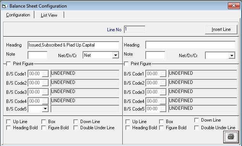Open the left Net/Dr/Cr dropdown showing Net

point(115,55)
